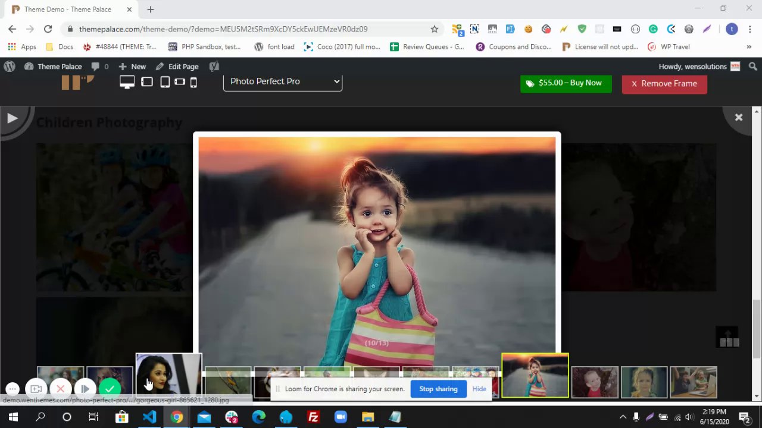Pause the Loom recording
This screenshot has width=762, height=428.
85,389
